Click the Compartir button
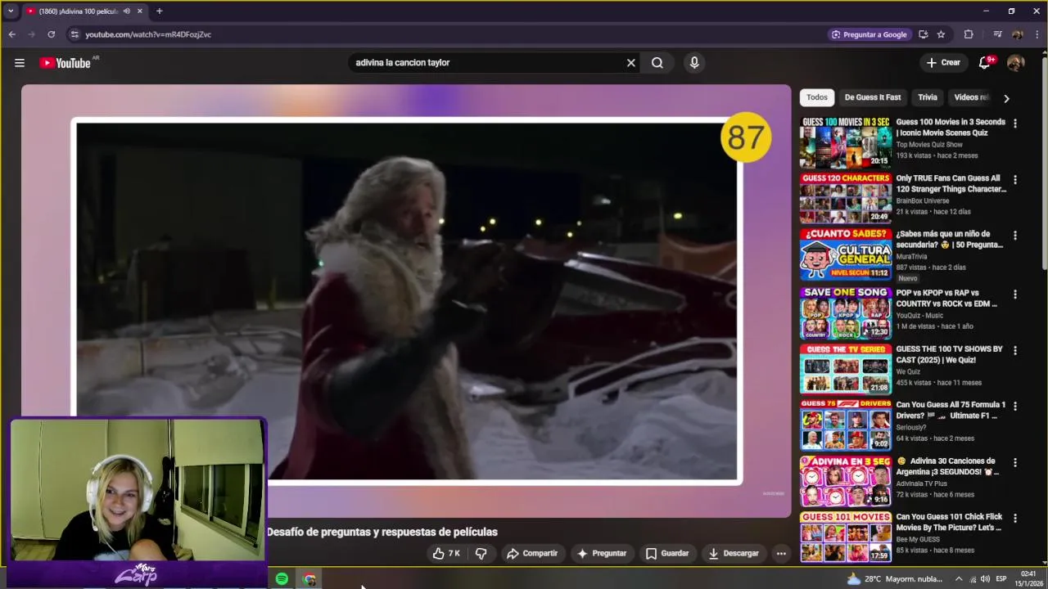This screenshot has height=589, width=1048. tap(532, 553)
